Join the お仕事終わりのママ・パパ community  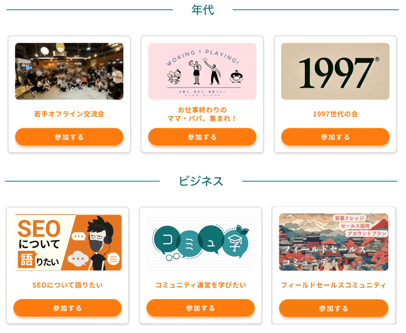[202, 137]
